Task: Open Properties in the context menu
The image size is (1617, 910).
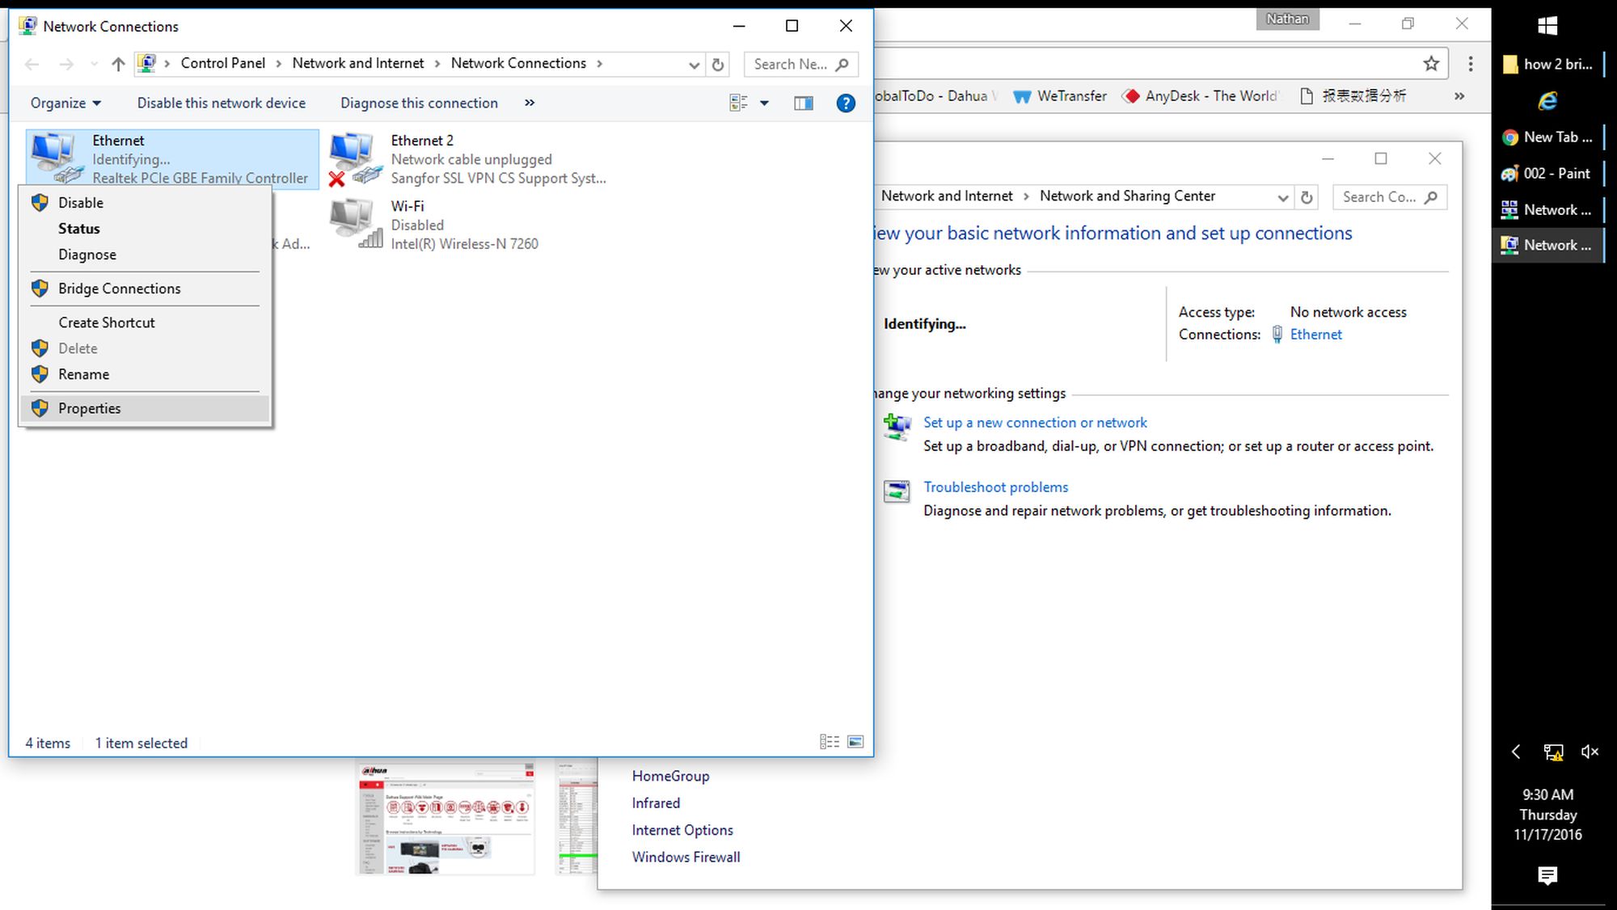Action: tap(89, 408)
